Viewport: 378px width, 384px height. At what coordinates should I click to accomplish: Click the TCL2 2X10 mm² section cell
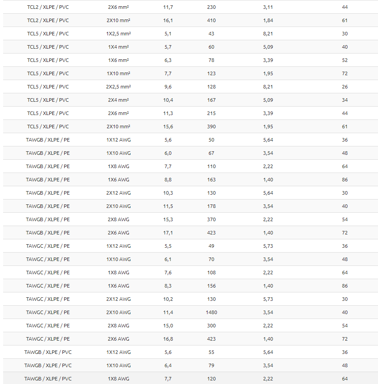(x=118, y=20)
